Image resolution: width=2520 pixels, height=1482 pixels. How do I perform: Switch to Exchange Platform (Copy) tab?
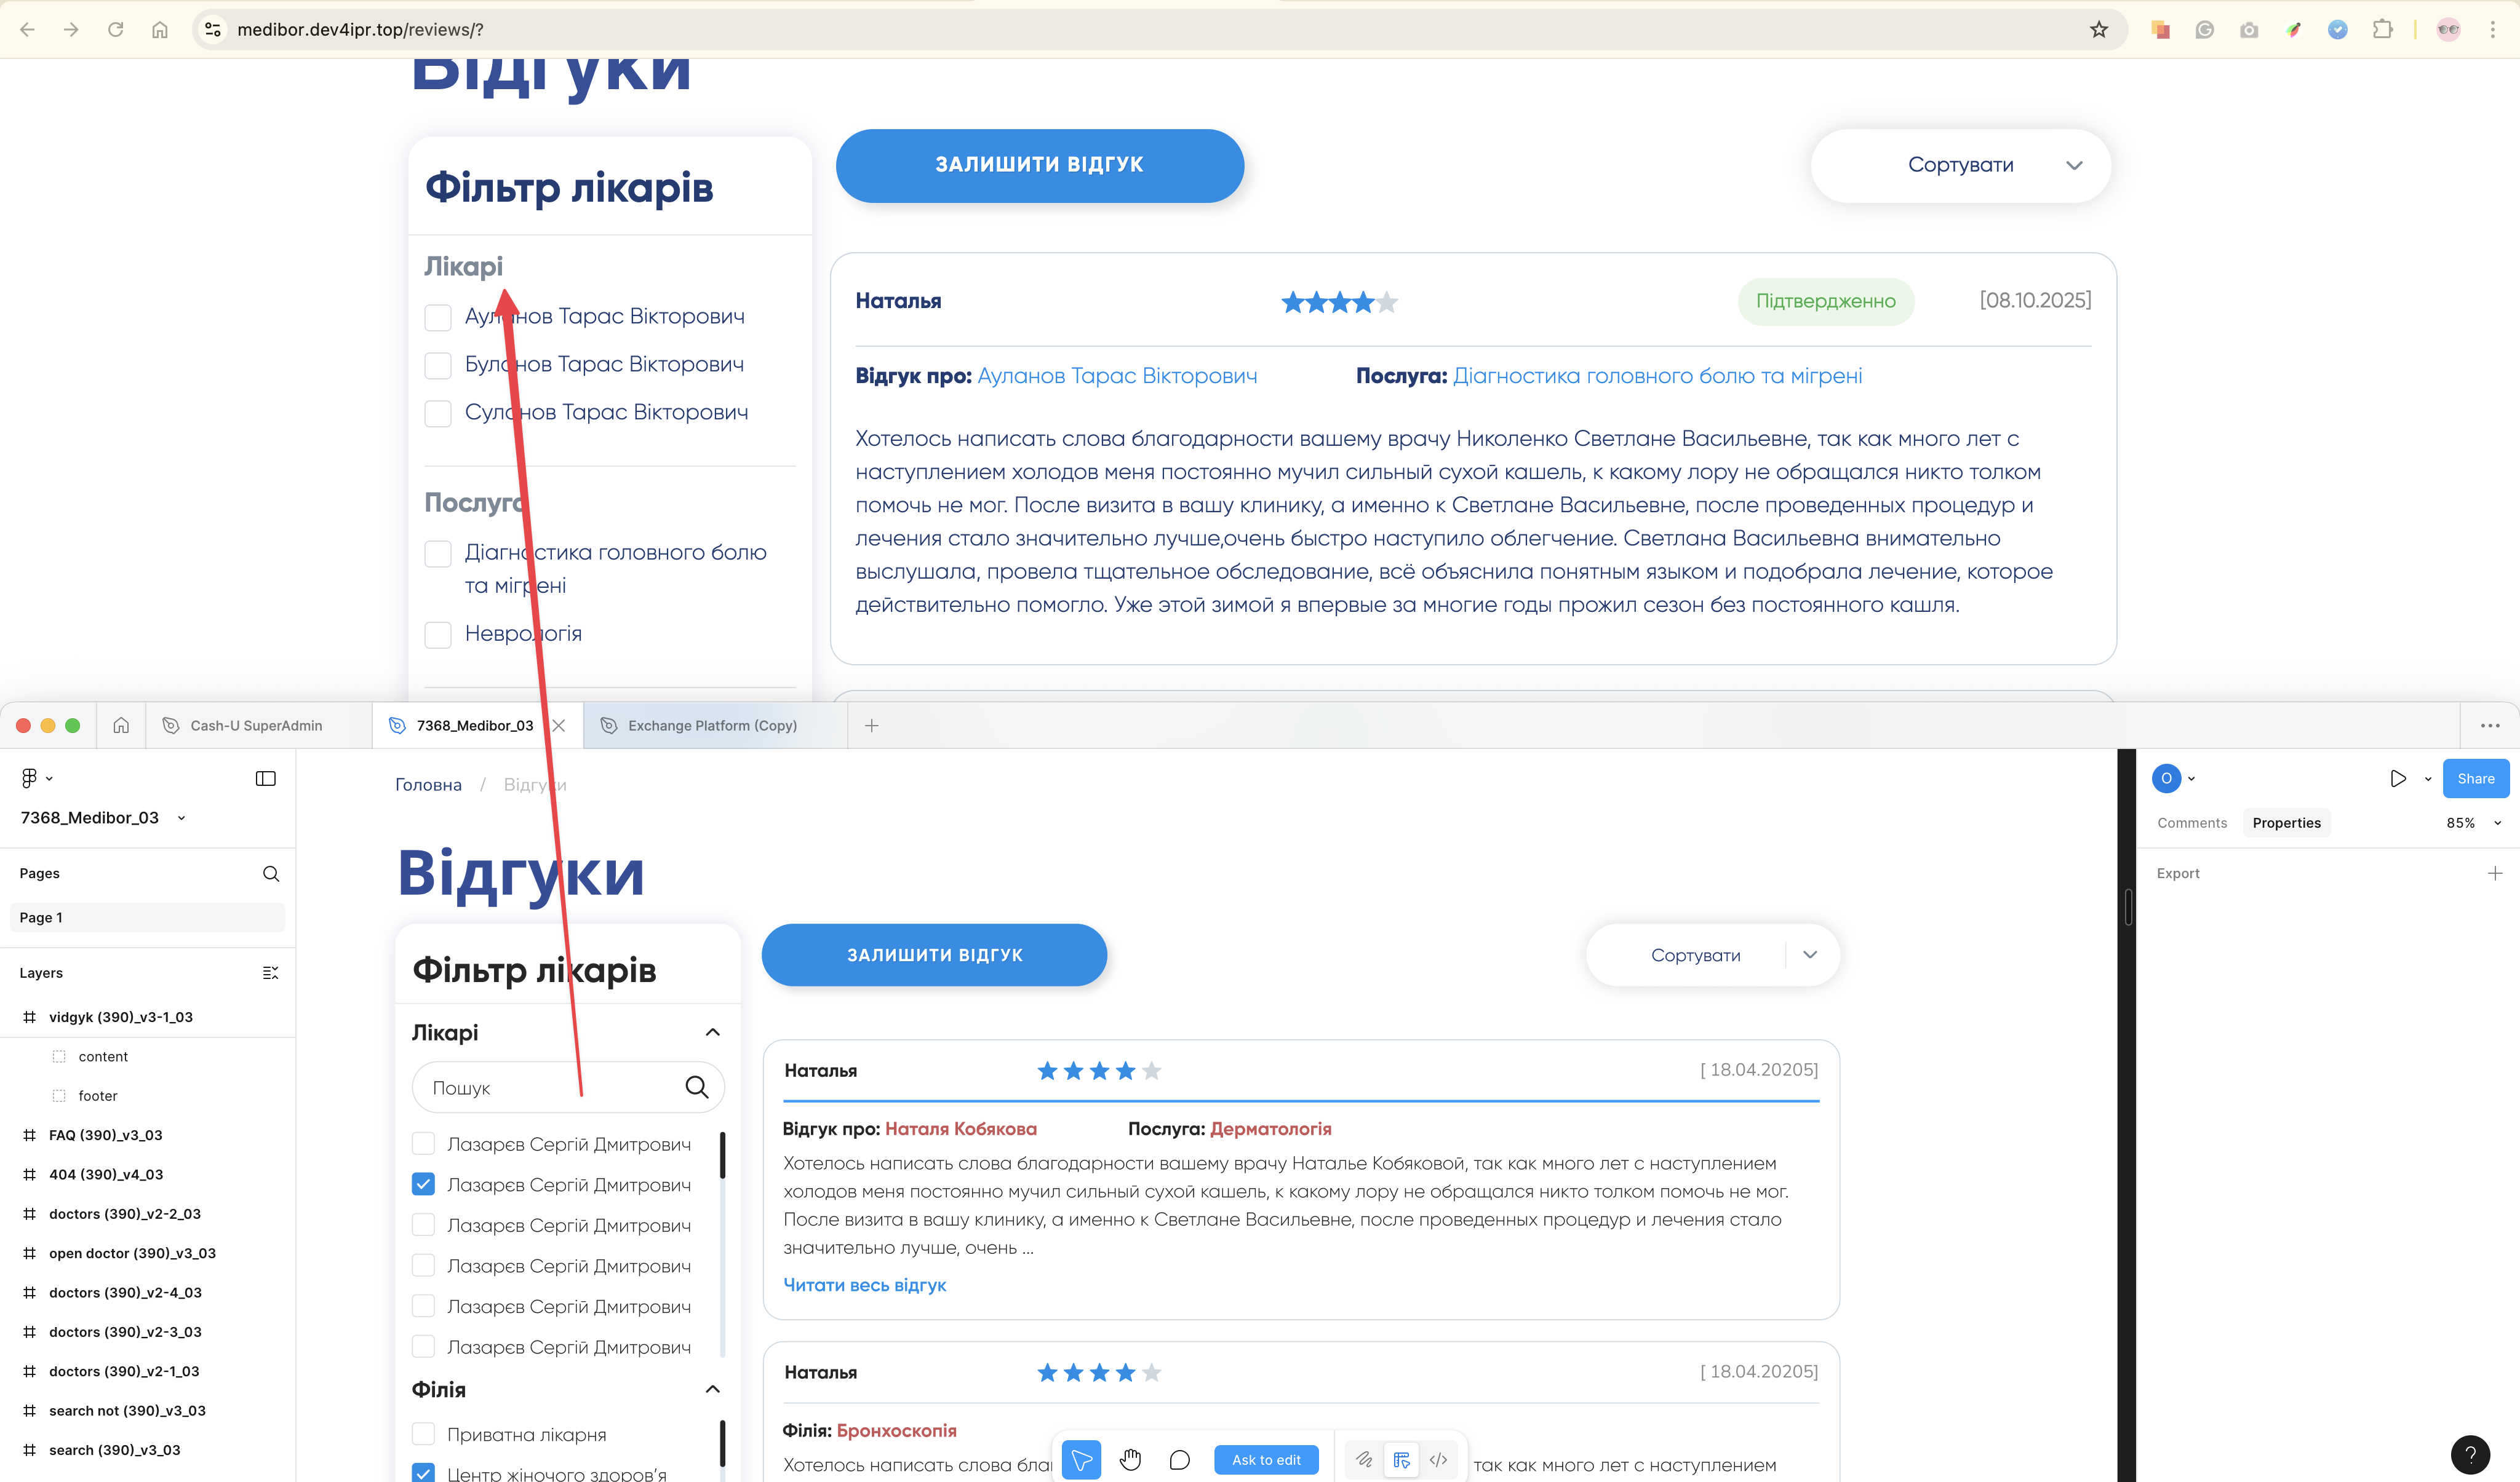(x=712, y=726)
